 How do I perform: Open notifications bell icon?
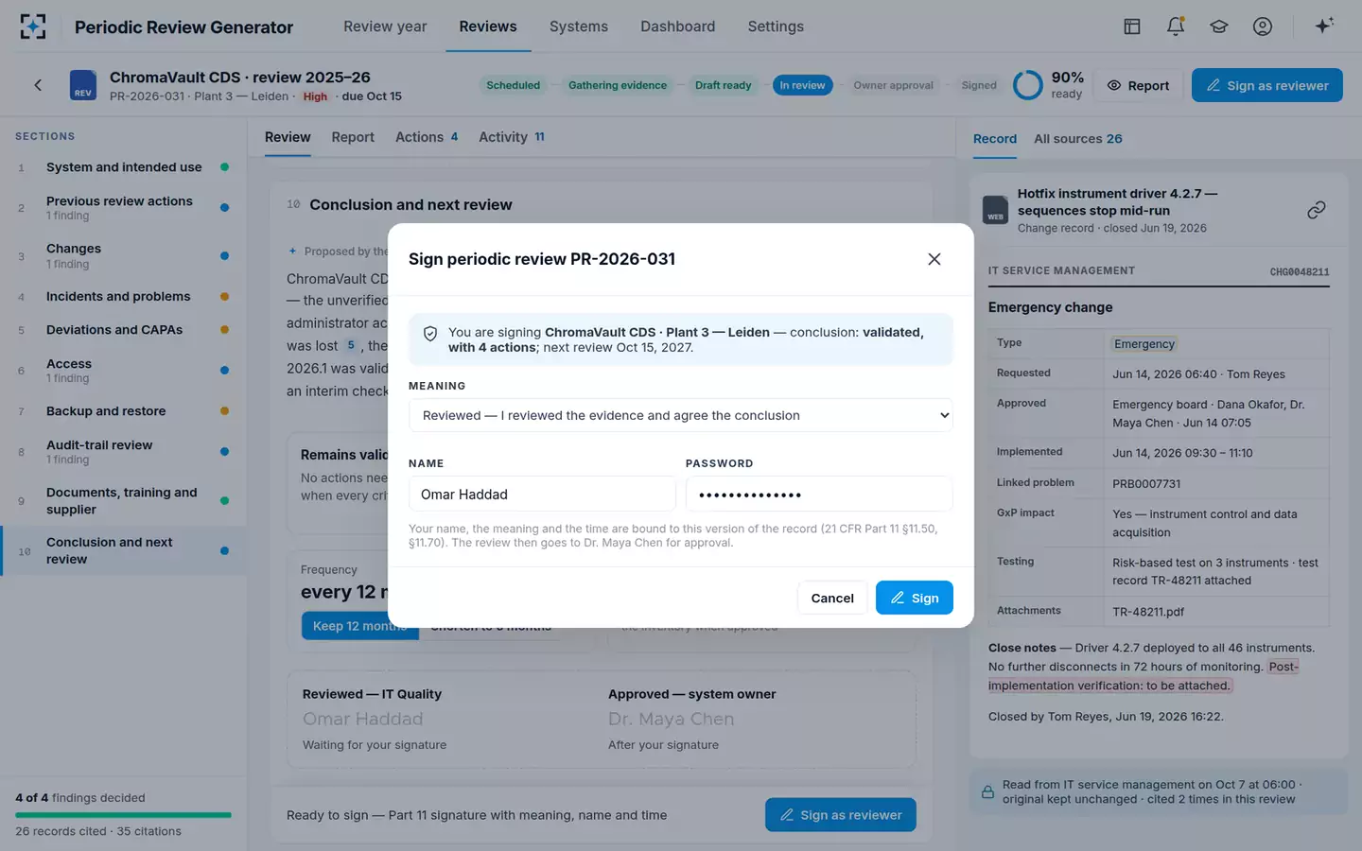click(1176, 26)
